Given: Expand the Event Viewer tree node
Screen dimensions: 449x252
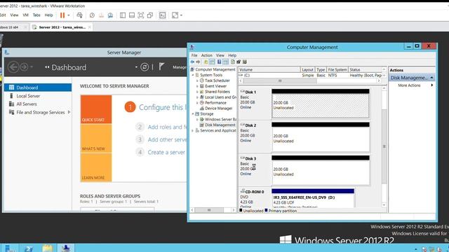Looking at the screenshot, I should pos(197,86).
